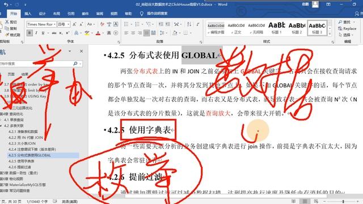363x204 pixels.
Task: Open underline style dropdown arrow
Action: tap(48, 33)
